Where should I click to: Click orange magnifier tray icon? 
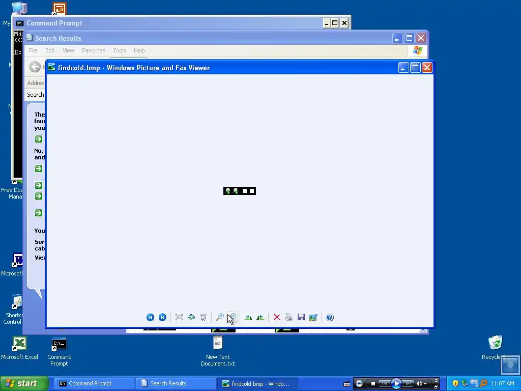[483, 383]
